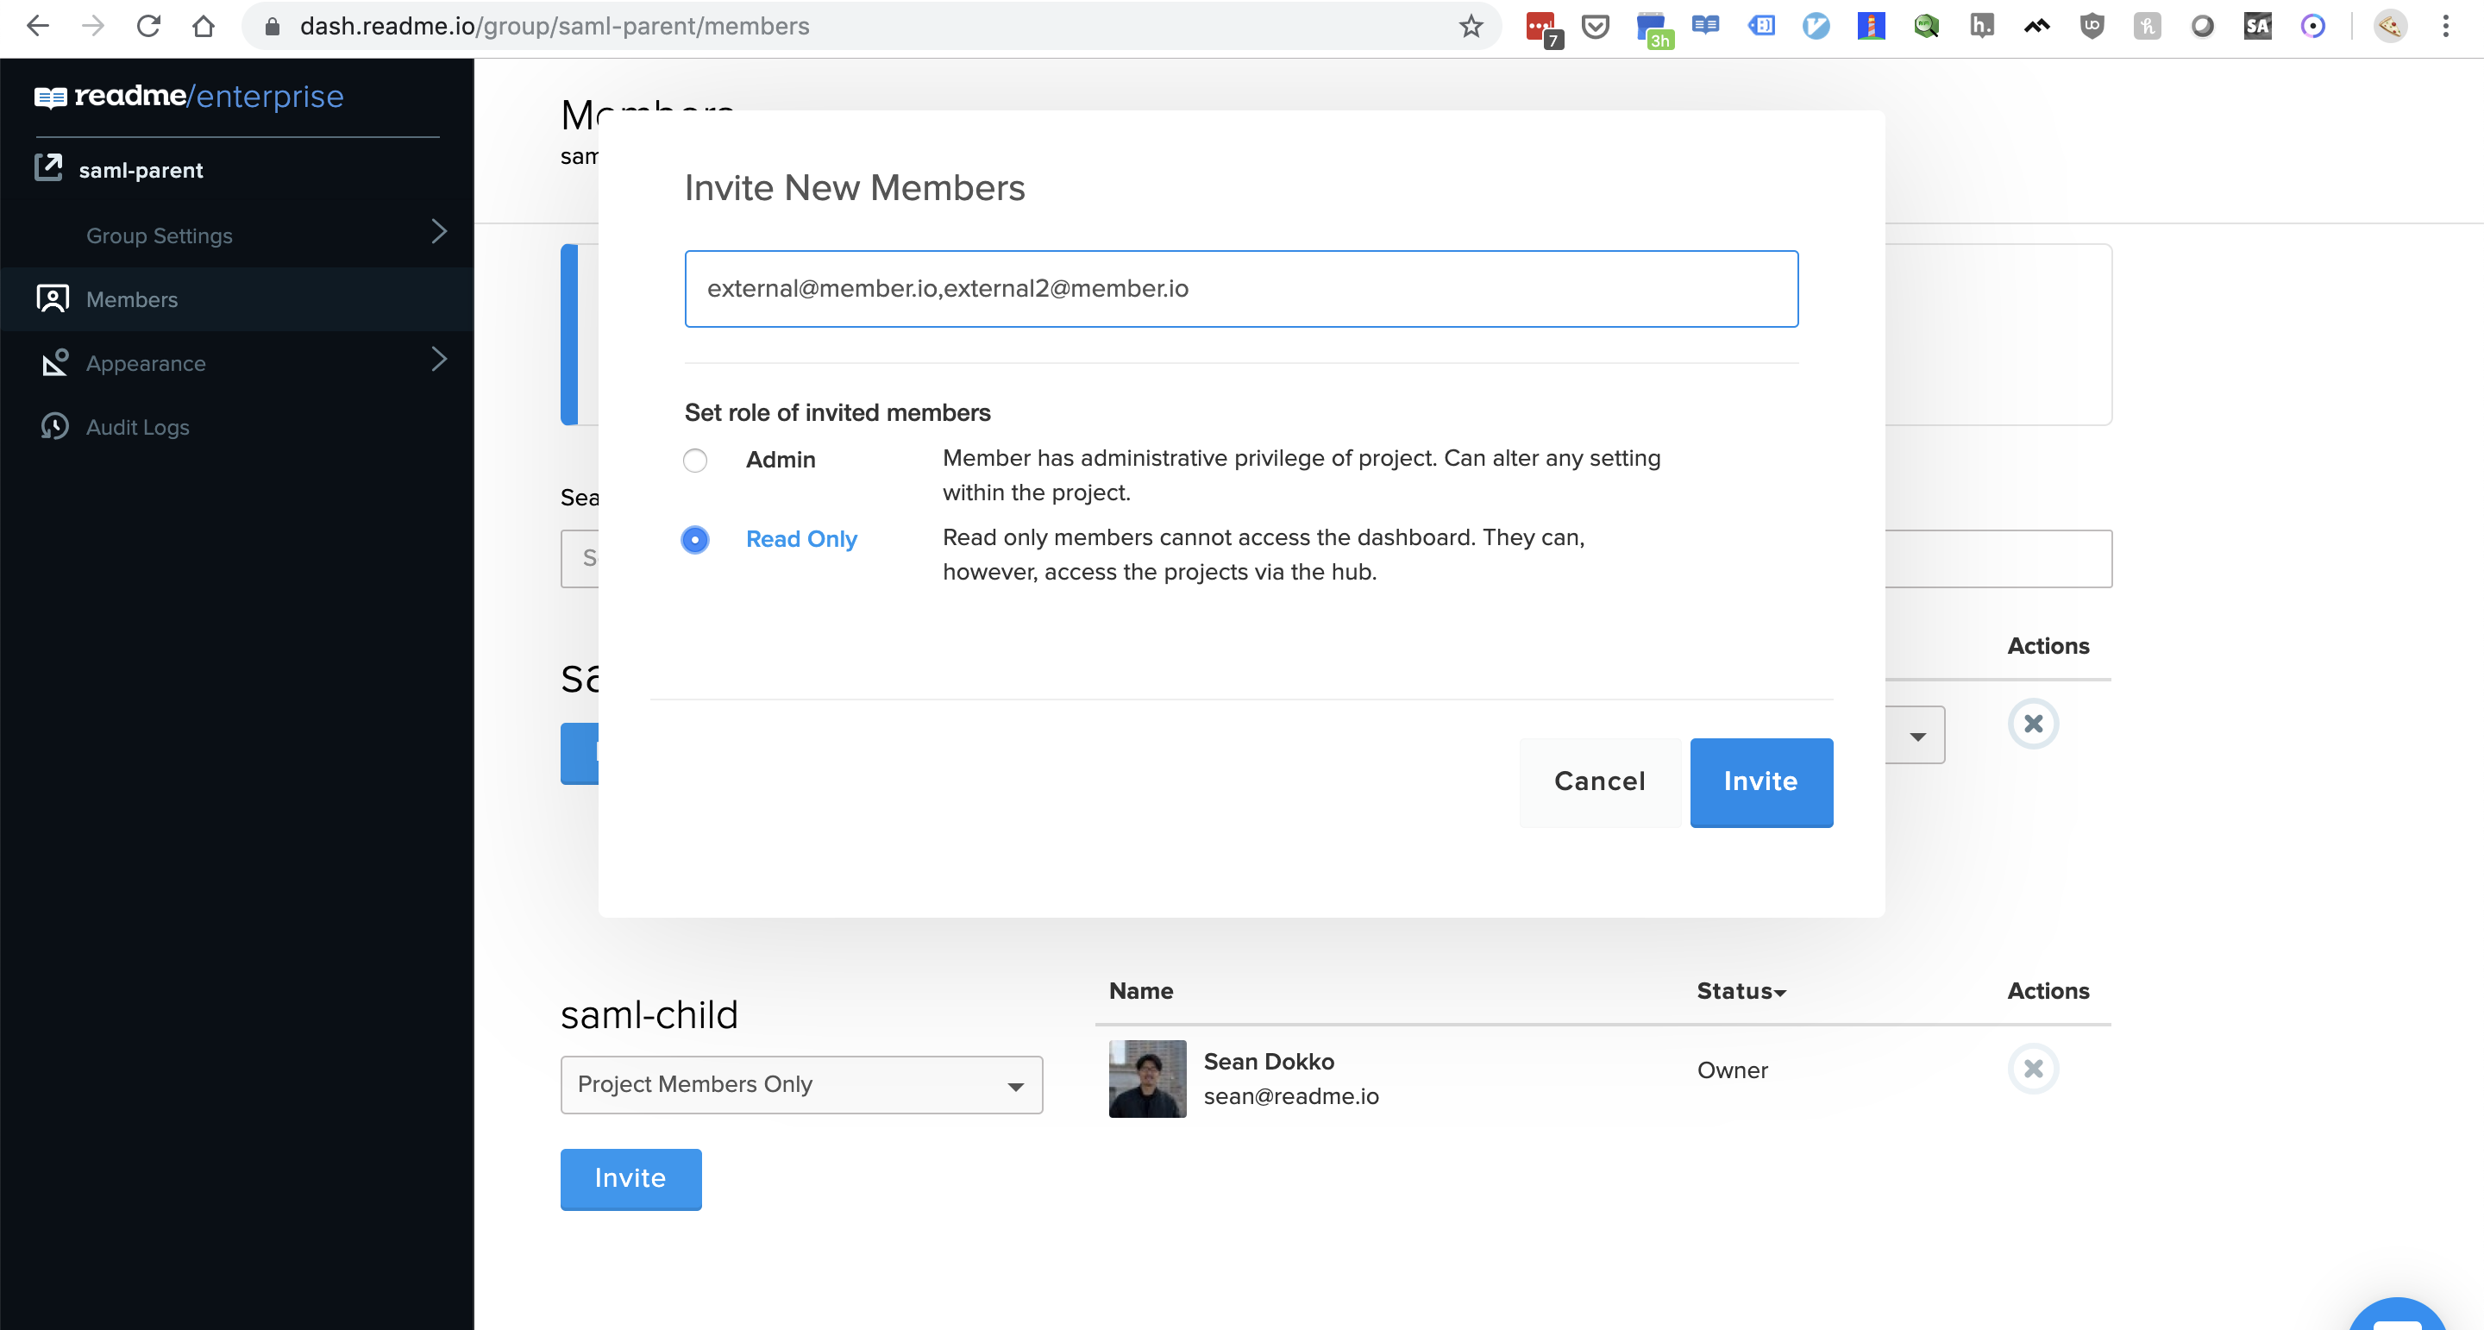
Task: Open Appearance menu item
Action: [x=146, y=364]
